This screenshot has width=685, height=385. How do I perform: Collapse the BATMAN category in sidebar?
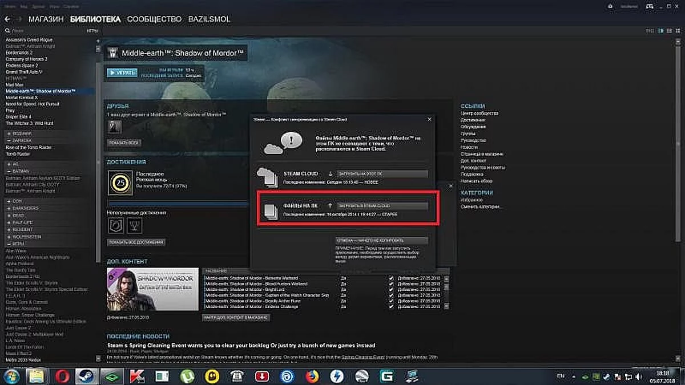pos(7,171)
